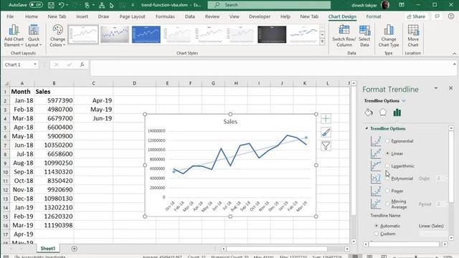Toggle AutoSave switch

pyautogui.click(x=36, y=5)
